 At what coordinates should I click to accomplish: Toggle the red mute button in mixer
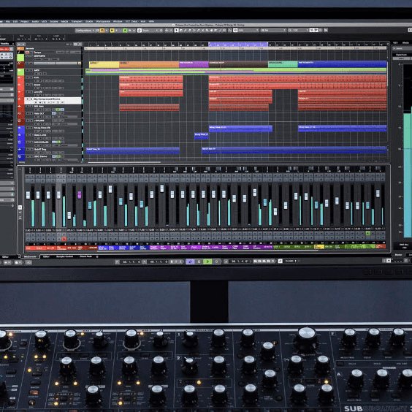tap(64, 239)
